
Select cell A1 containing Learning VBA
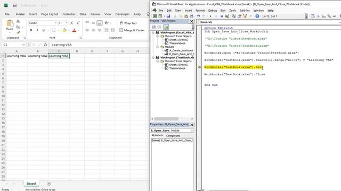pyautogui.click(x=17, y=56)
